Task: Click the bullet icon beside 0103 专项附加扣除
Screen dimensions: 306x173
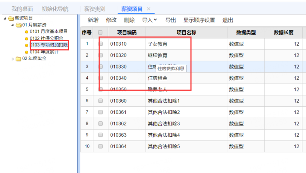Action: (x=27, y=45)
